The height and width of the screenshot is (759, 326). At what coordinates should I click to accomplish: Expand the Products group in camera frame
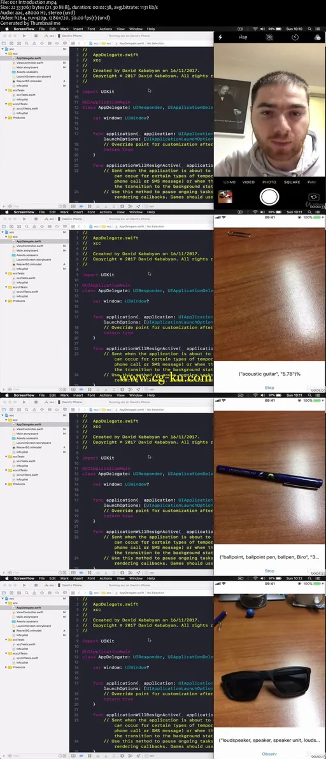(x=5, y=118)
